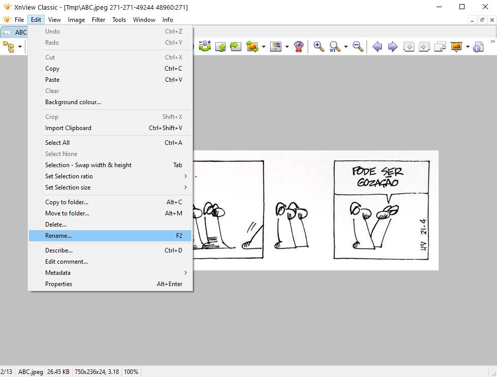Click the red-eye correction icon
Screen dimensions: 497x377
pyautogui.click(x=299, y=47)
